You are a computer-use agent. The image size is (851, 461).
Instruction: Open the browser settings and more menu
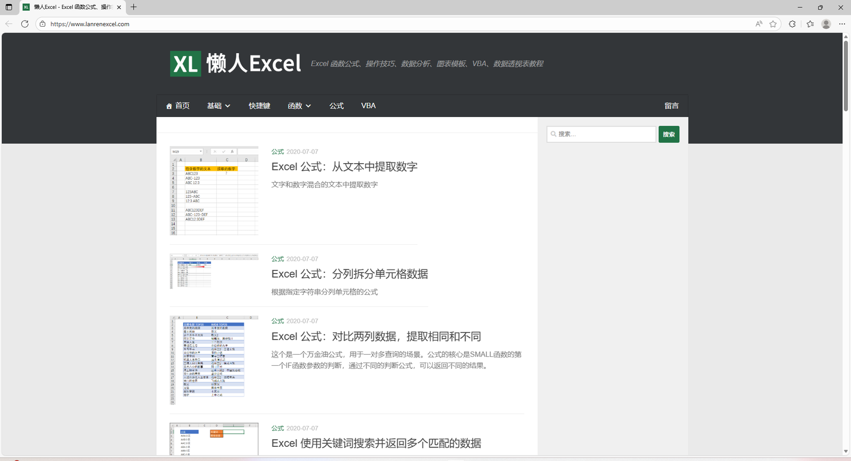pos(842,24)
